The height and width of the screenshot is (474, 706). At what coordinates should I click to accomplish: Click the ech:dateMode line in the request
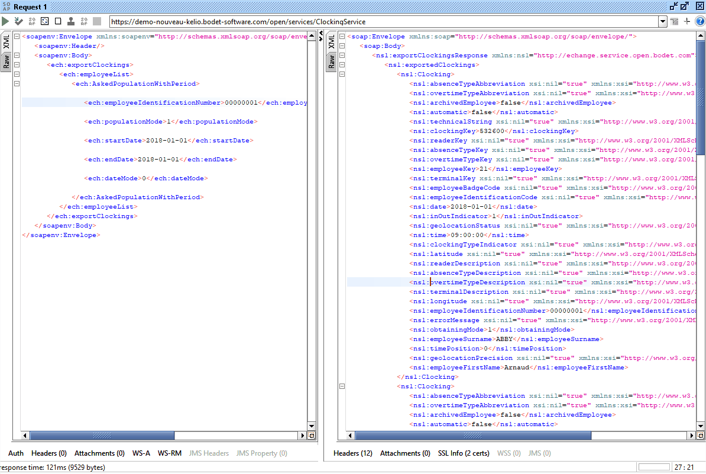coord(146,178)
